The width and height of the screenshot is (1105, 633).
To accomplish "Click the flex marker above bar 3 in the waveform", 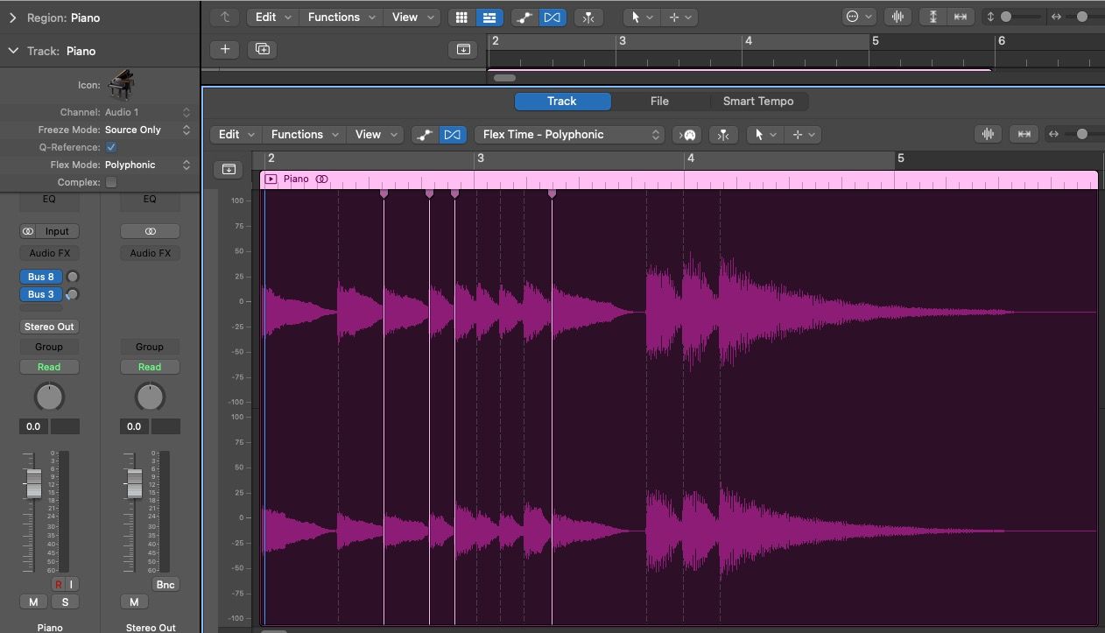I will (552, 193).
